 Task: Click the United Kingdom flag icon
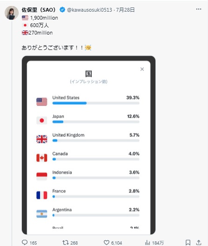[x=42, y=139]
